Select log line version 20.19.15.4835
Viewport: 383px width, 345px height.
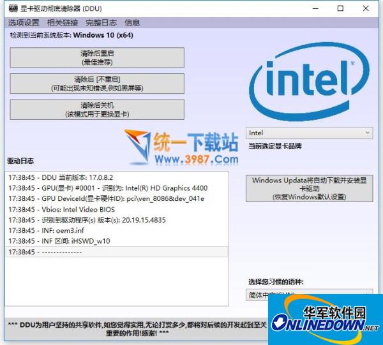point(117,220)
